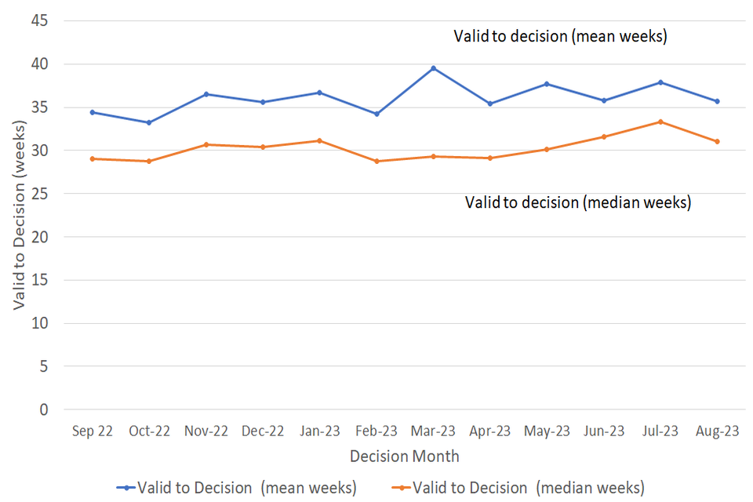The image size is (753, 502).
Task: Select the median line peak at Jul-23
Action: click(660, 122)
